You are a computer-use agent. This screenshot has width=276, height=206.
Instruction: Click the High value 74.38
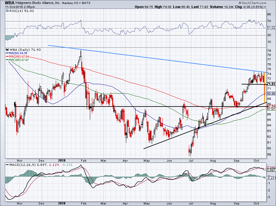click(x=167, y=7)
